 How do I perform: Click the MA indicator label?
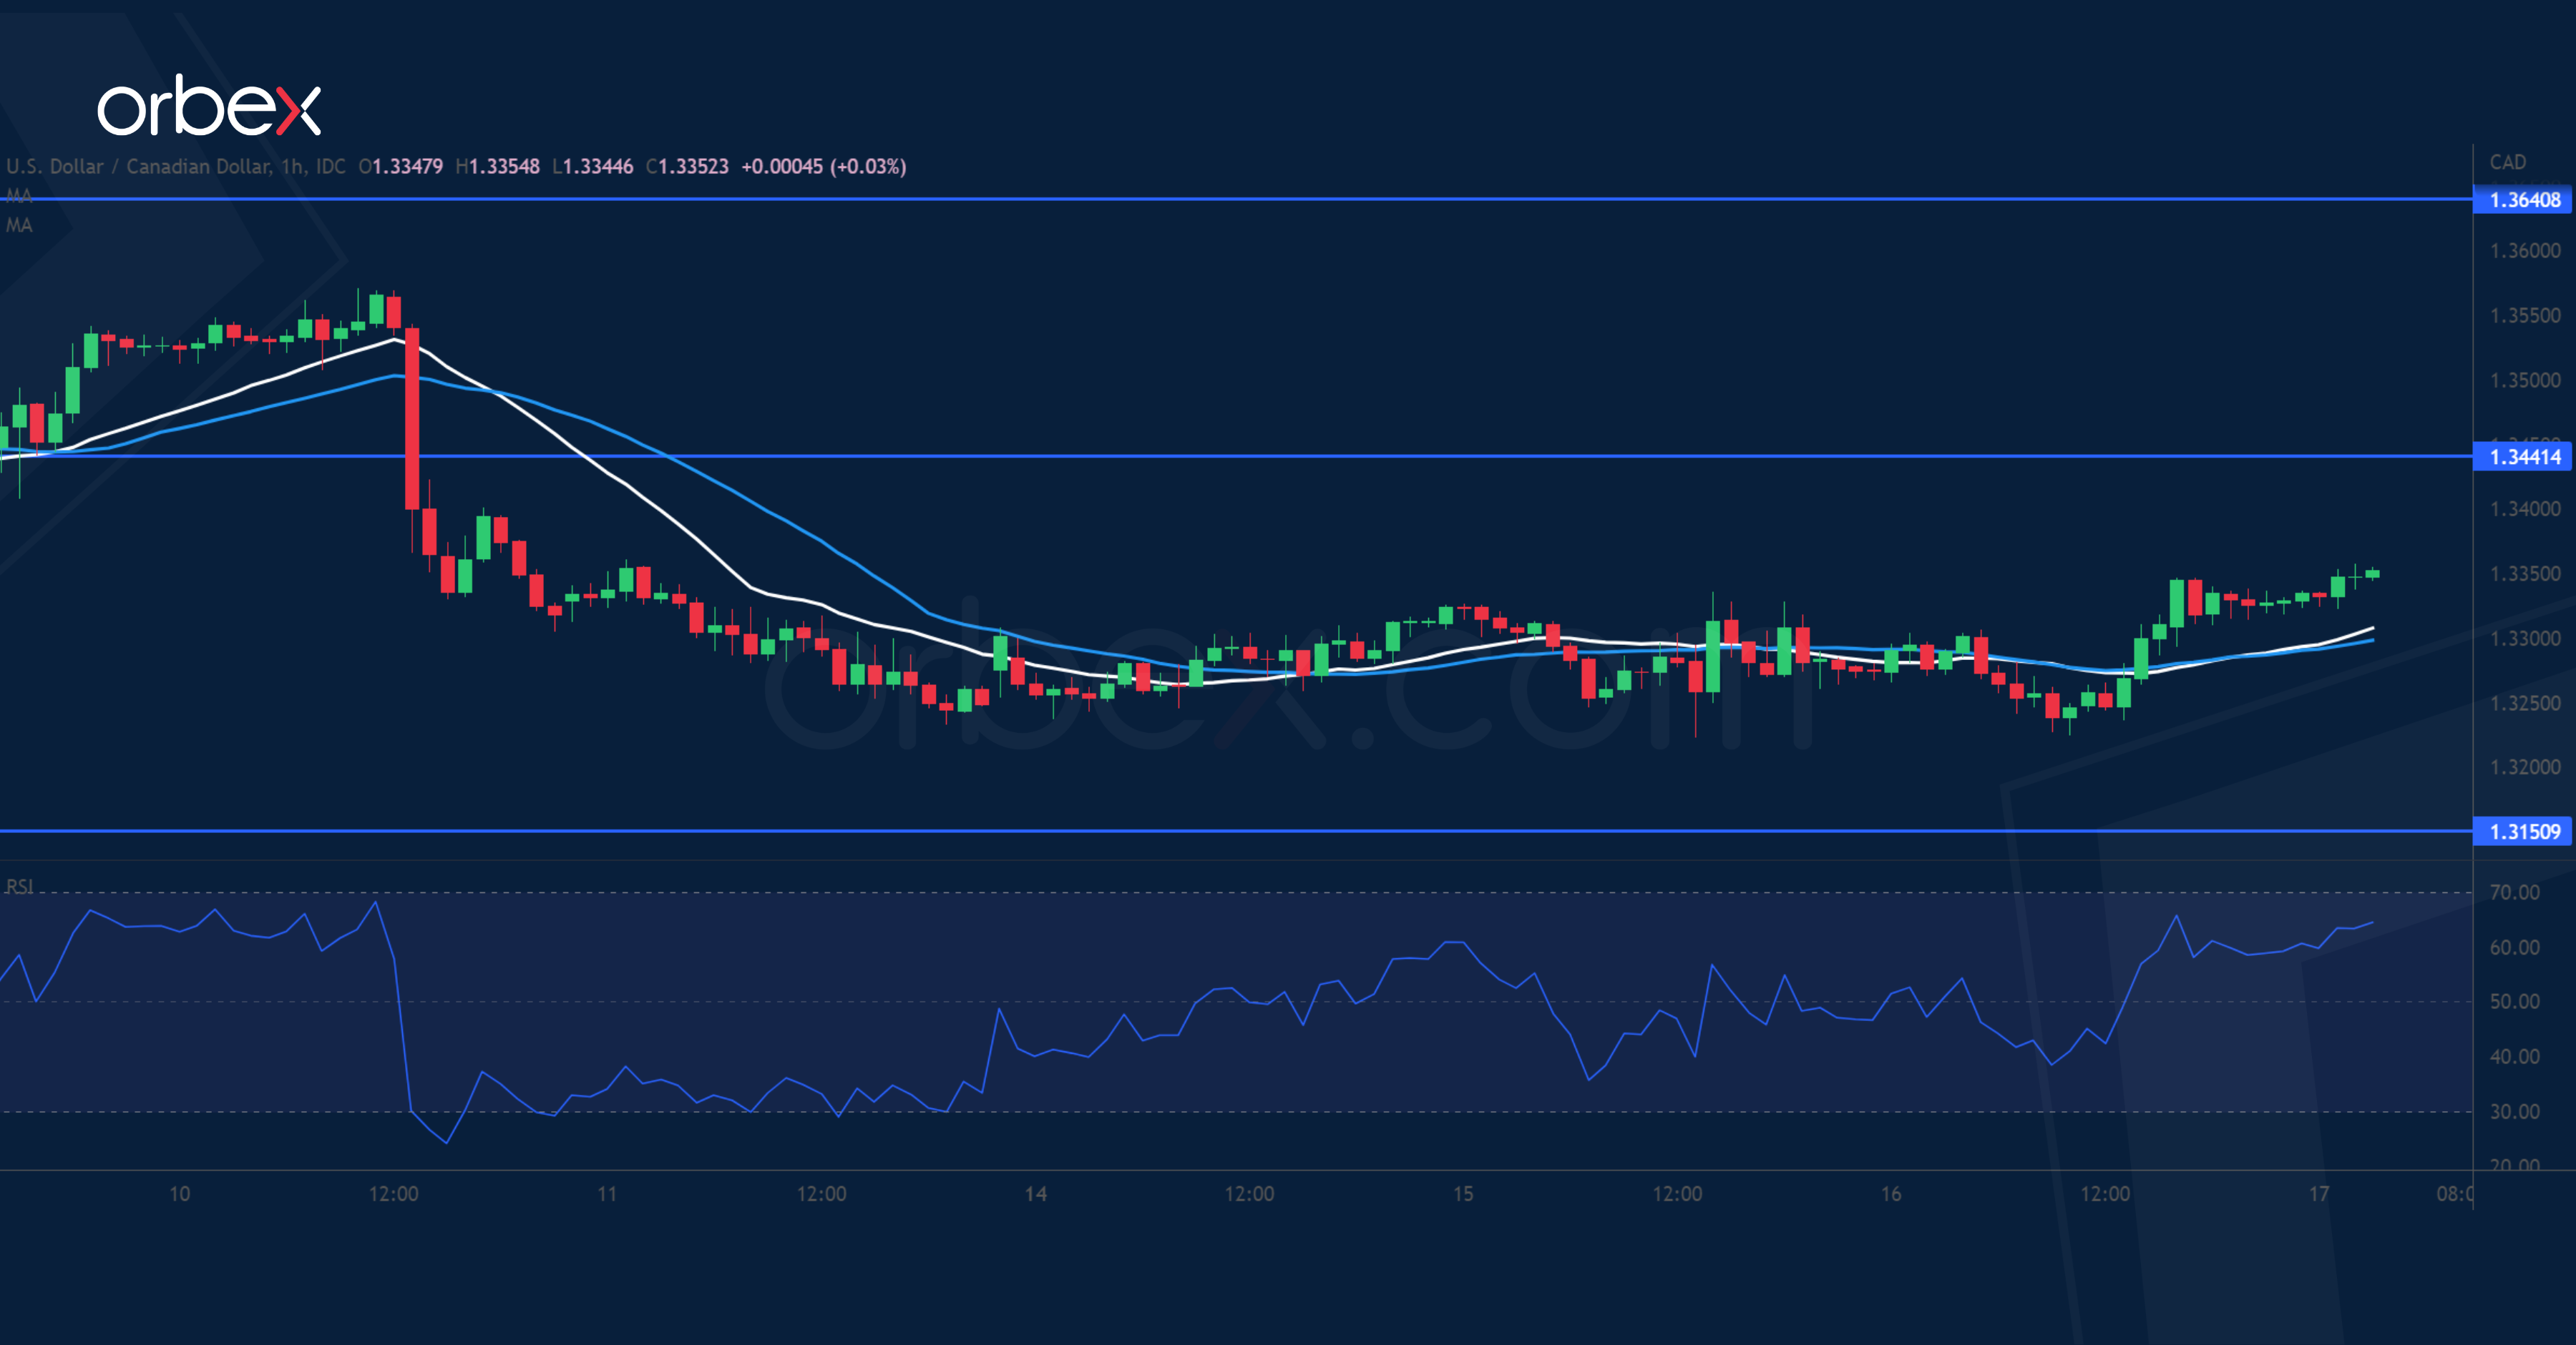(19, 197)
